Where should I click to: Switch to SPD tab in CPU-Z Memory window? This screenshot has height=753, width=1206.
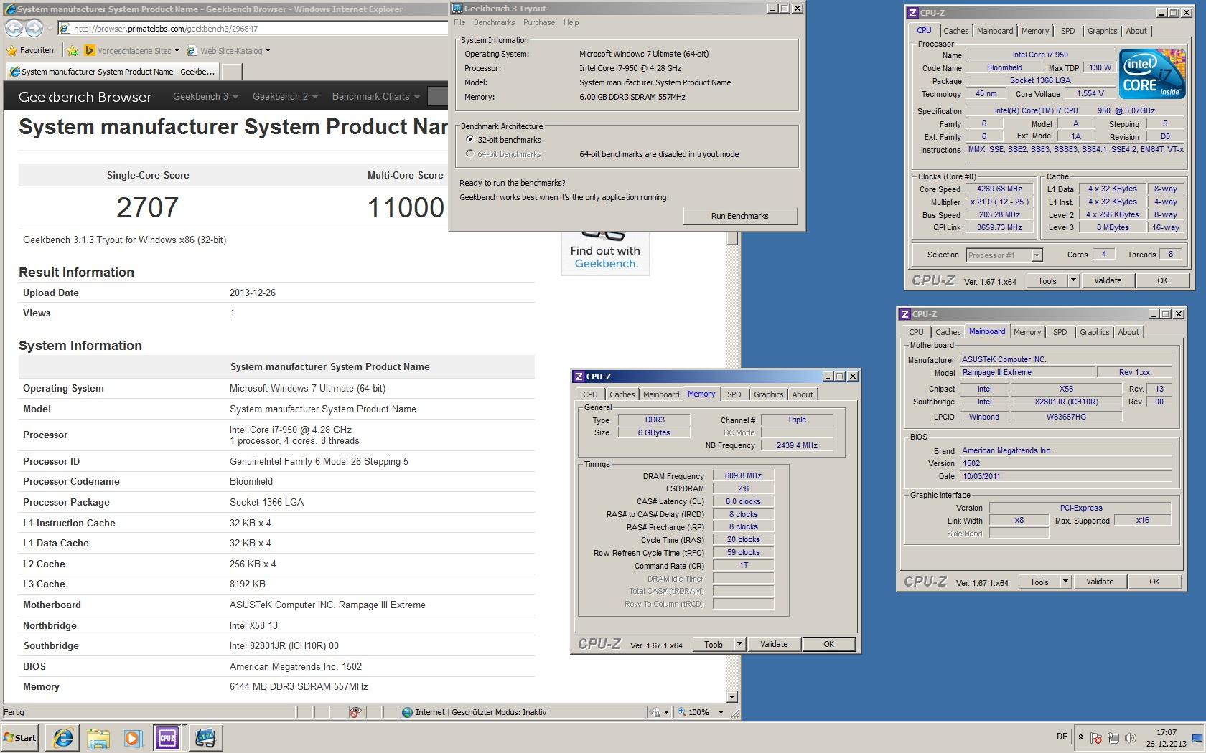[734, 394]
